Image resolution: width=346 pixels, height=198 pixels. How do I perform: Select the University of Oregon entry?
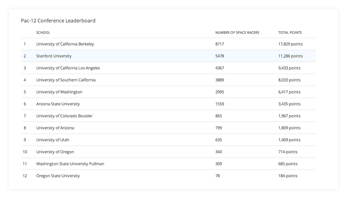(55, 152)
